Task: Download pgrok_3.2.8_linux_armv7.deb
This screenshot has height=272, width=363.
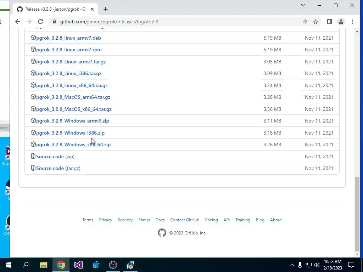Action: 68,38
